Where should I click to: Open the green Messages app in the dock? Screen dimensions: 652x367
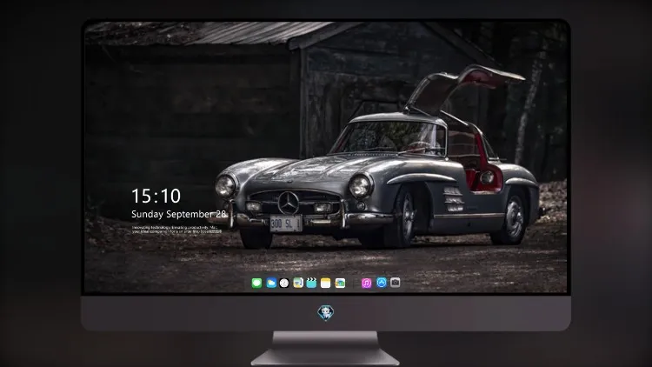point(256,283)
